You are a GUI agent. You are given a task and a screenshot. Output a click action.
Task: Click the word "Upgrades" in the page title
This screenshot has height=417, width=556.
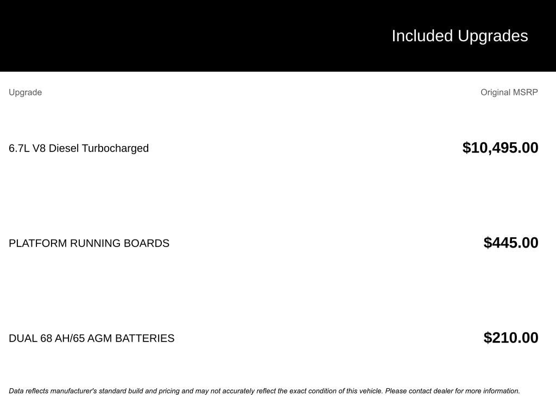click(492, 36)
